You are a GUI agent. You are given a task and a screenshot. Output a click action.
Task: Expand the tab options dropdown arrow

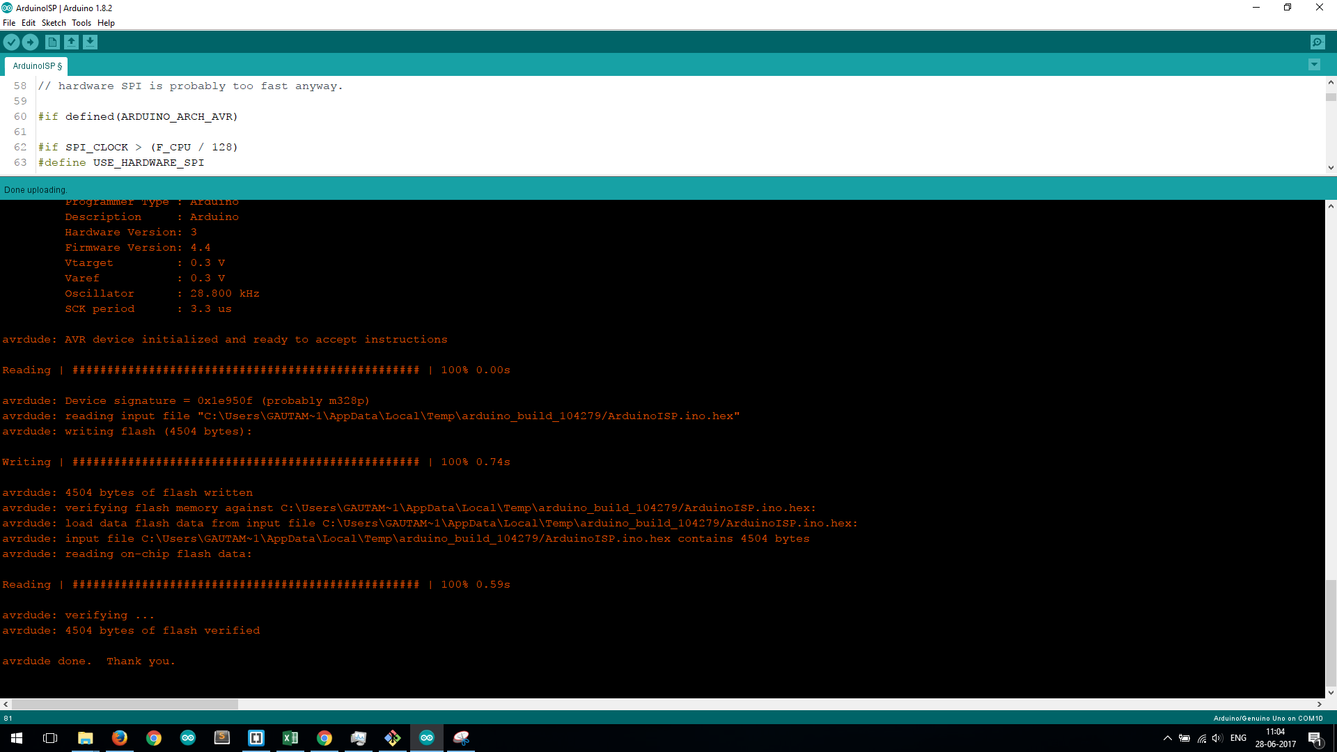(x=1314, y=65)
